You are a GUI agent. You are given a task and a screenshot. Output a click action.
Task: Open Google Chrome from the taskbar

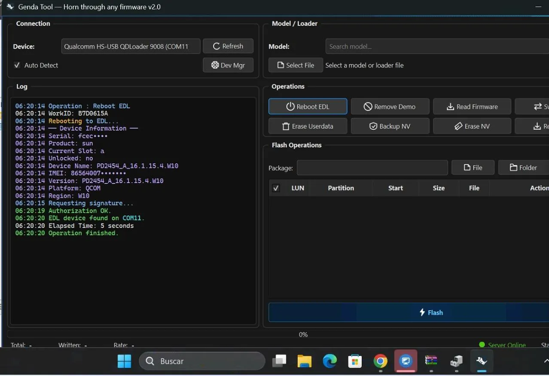click(x=380, y=361)
